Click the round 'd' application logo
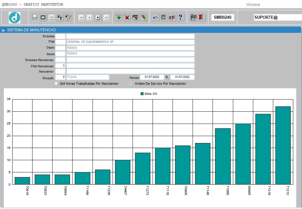The image size is (302, 209). coord(14,18)
